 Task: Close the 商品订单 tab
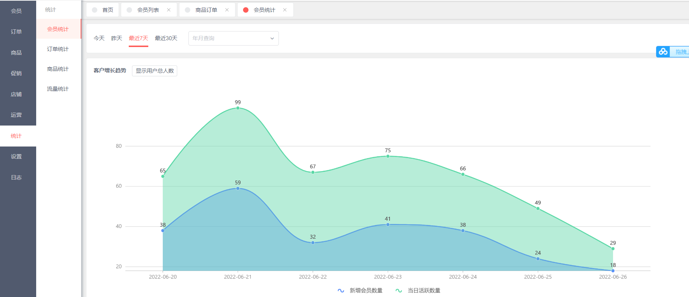click(x=227, y=10)
